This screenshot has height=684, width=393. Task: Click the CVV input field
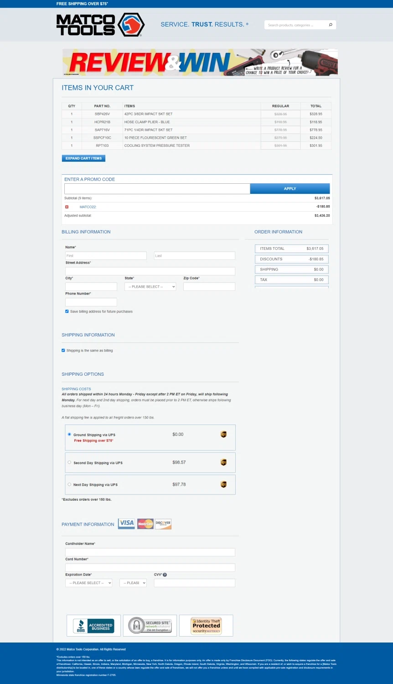(x=195, y=583)
